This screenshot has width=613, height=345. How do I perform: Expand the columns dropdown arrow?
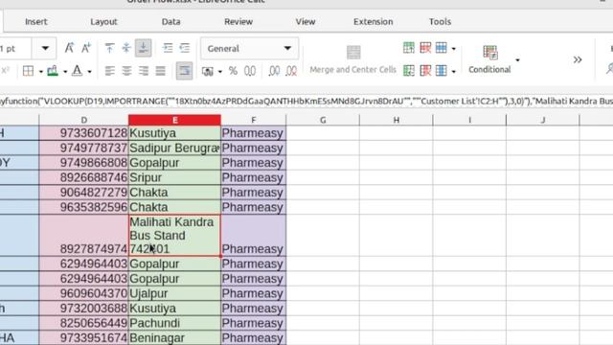click(x=453, y=72)
